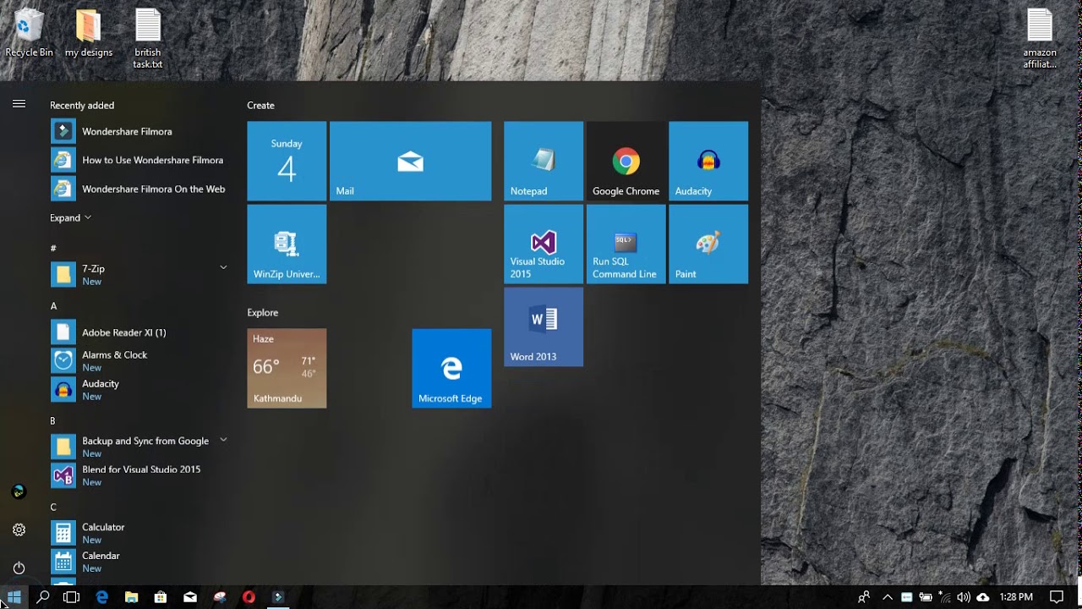Launch the Google Chrome tile
1082x609 pixels.
click(626, 161)
